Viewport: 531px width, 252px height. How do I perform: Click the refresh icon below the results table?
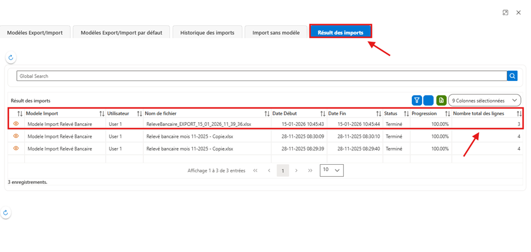tap(6, 213)
